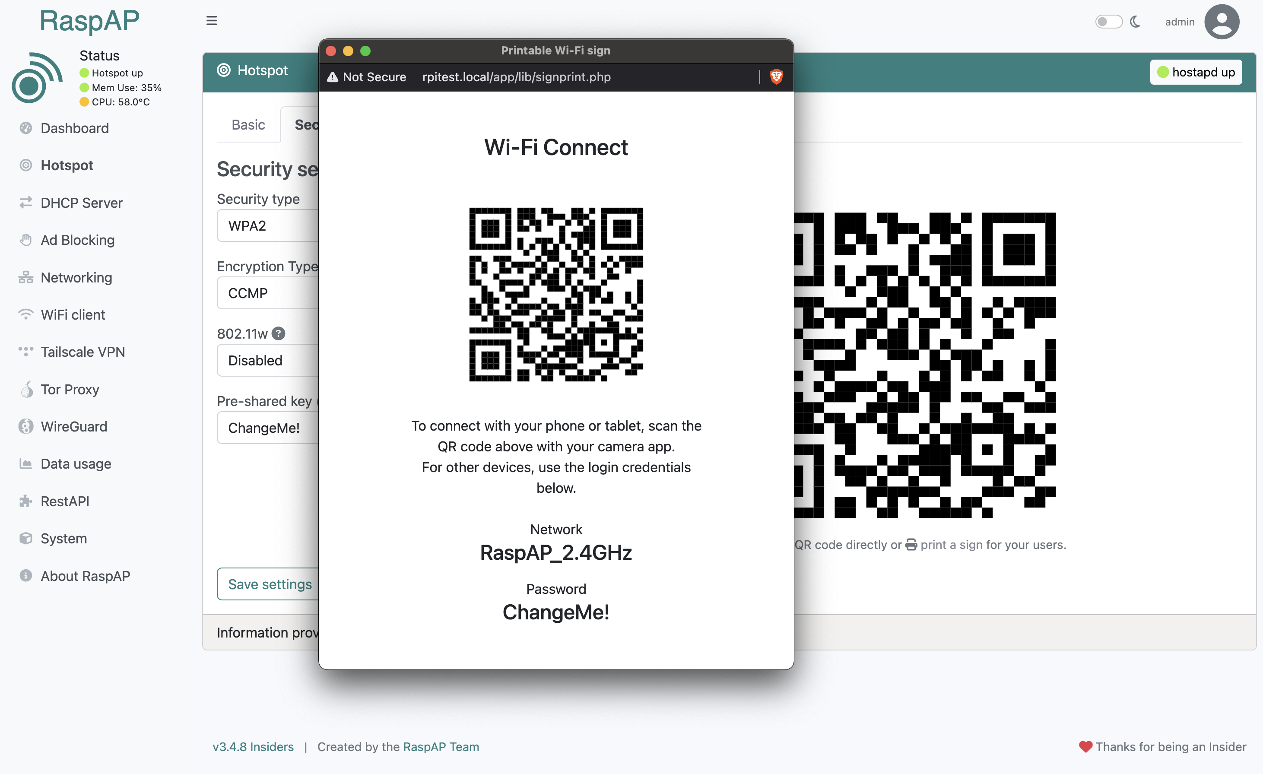1263x774 pixels.
Task: Open Ad Blocking page
Action: point(77,241)
